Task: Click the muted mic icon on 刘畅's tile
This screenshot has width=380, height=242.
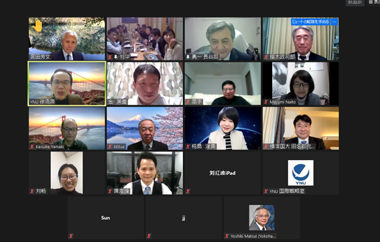Action: point(32,191)
